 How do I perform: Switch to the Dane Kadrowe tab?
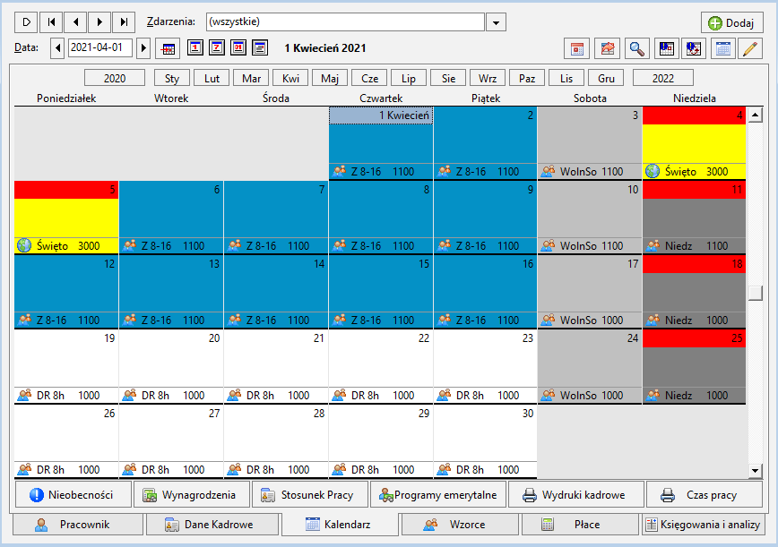(212, 525)
